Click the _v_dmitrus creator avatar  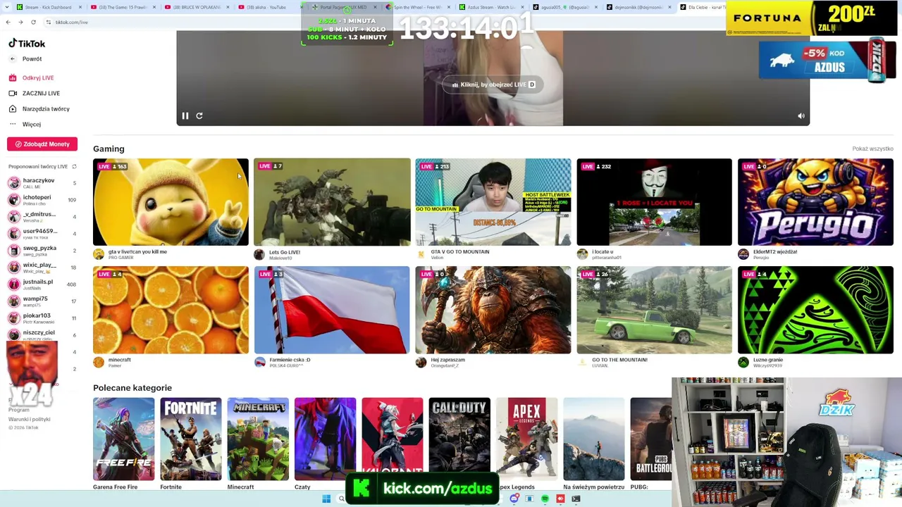(14, 217)
